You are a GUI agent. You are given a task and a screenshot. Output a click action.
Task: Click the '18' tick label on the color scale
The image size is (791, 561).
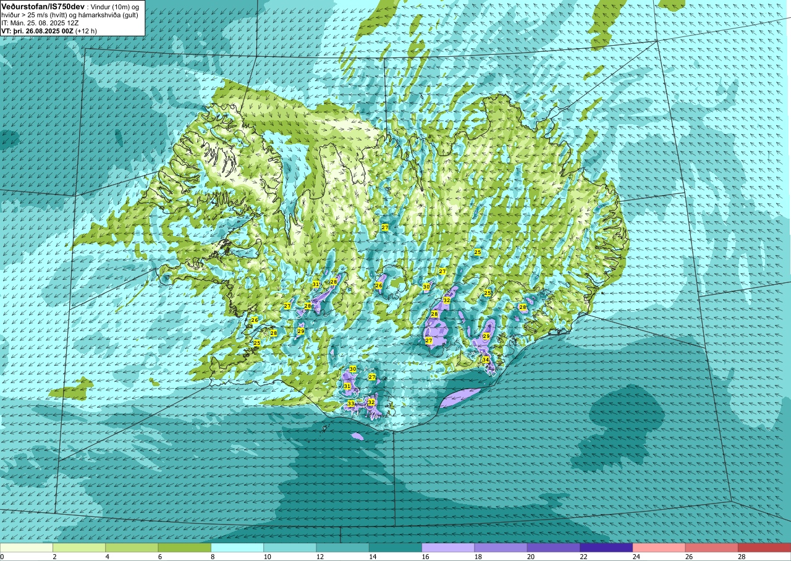click(477, 557)
